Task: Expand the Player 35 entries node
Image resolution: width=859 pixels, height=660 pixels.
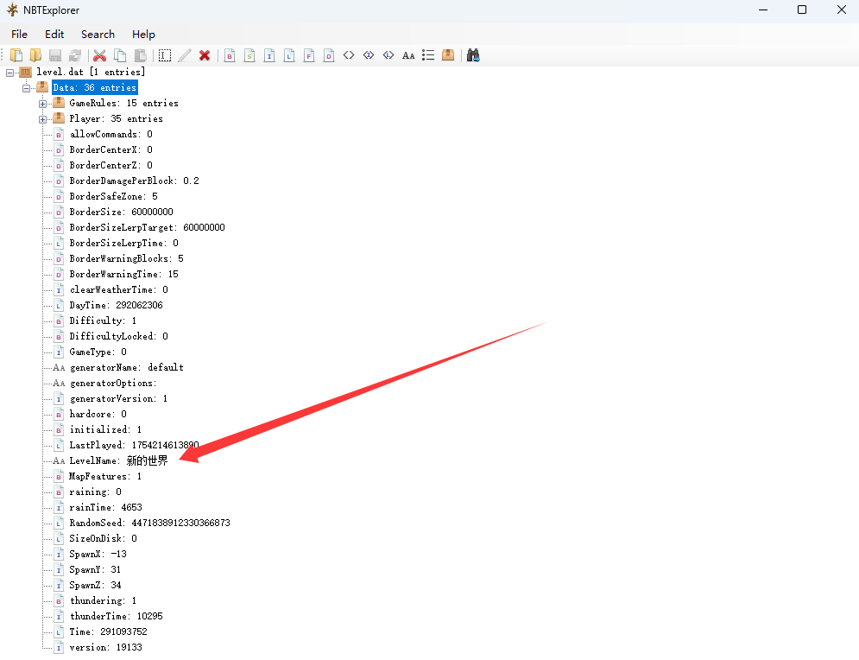Action: point(42,119)
